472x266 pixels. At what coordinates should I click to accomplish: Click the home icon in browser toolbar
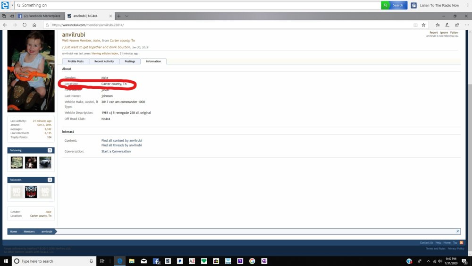click(34, 25)
